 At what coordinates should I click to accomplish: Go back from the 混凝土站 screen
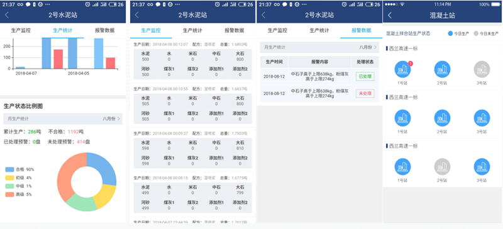(390, 15)
